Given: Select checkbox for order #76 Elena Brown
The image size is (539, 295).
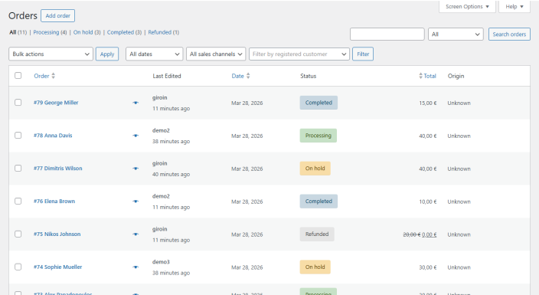Looking at the screenshot, I should 18,201.
